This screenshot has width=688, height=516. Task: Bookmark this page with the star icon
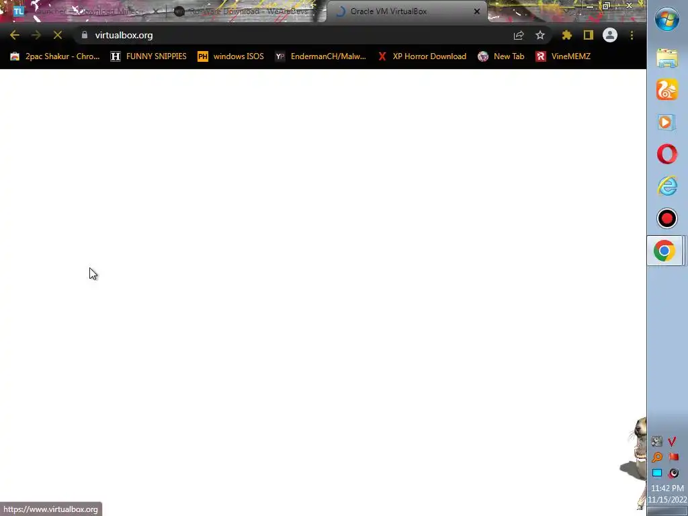pos(540,35)
